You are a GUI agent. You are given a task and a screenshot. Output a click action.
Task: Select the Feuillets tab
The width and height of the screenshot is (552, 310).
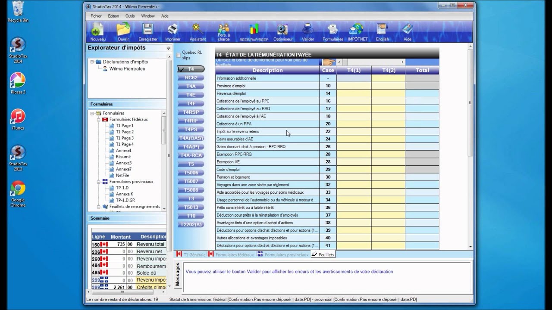323,254
